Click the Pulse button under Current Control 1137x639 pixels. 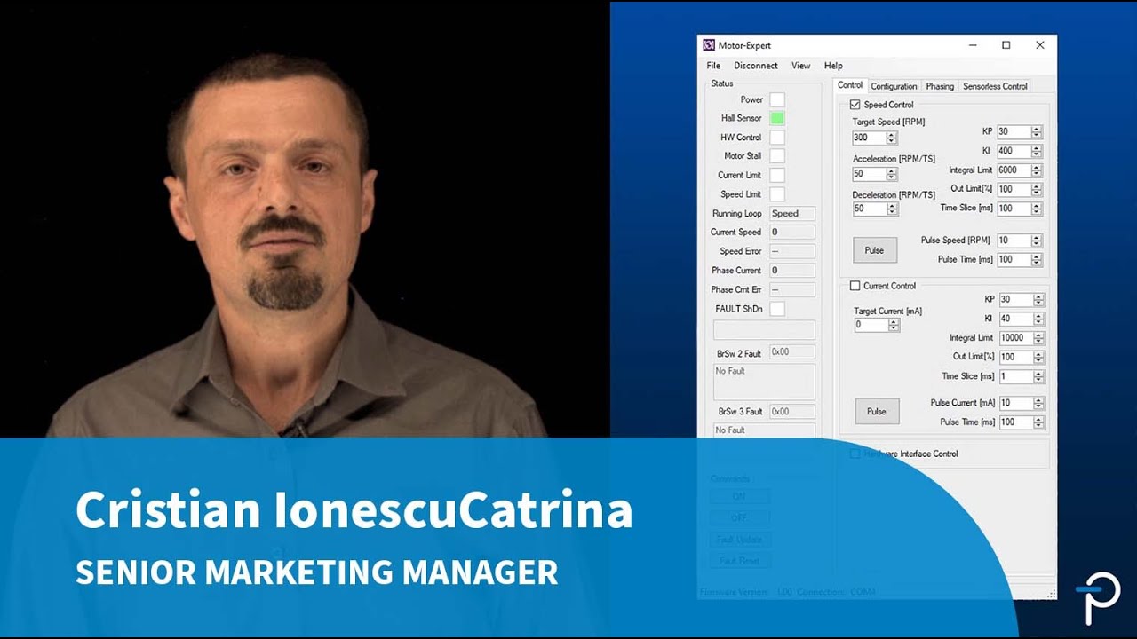click(x=877, y=411)
